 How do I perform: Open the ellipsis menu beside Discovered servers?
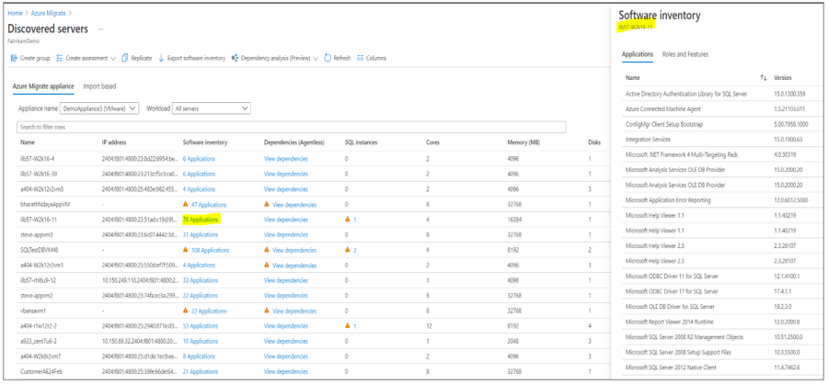pos(100,29)
